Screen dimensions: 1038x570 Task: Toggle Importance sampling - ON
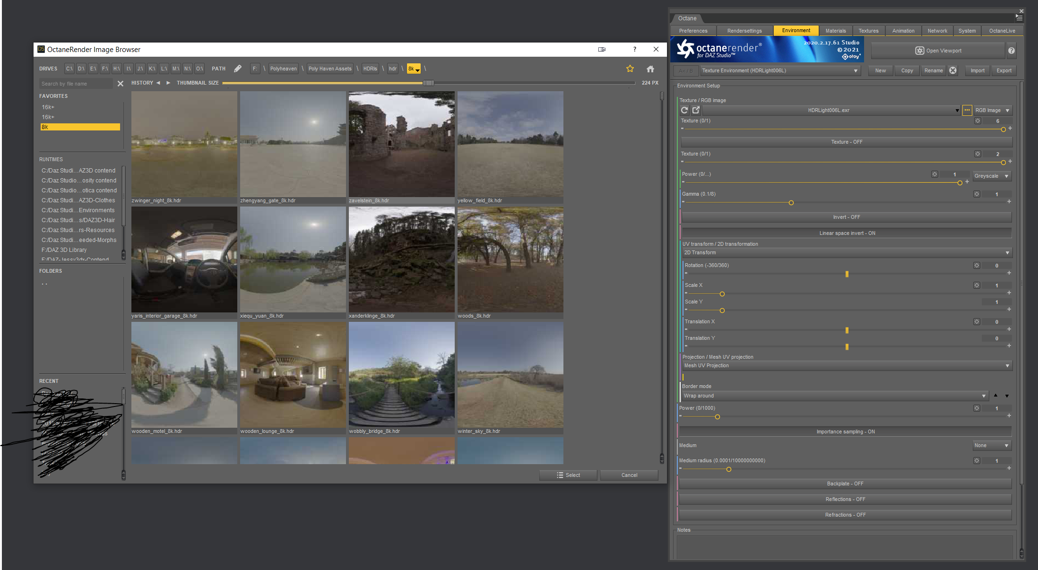[x=845, y=432]
